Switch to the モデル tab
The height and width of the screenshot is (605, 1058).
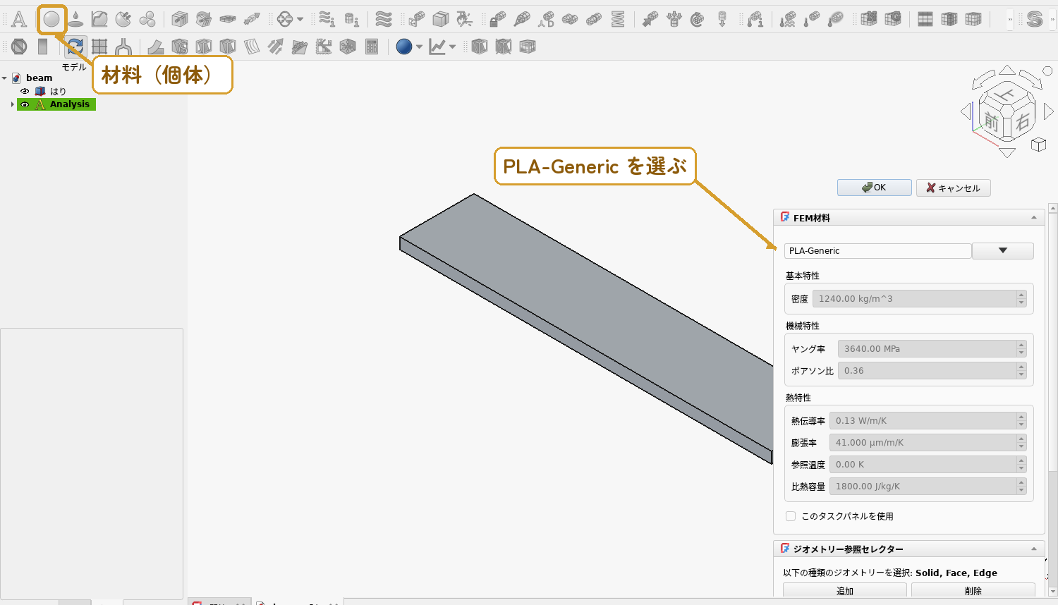[x=74, y=67]
